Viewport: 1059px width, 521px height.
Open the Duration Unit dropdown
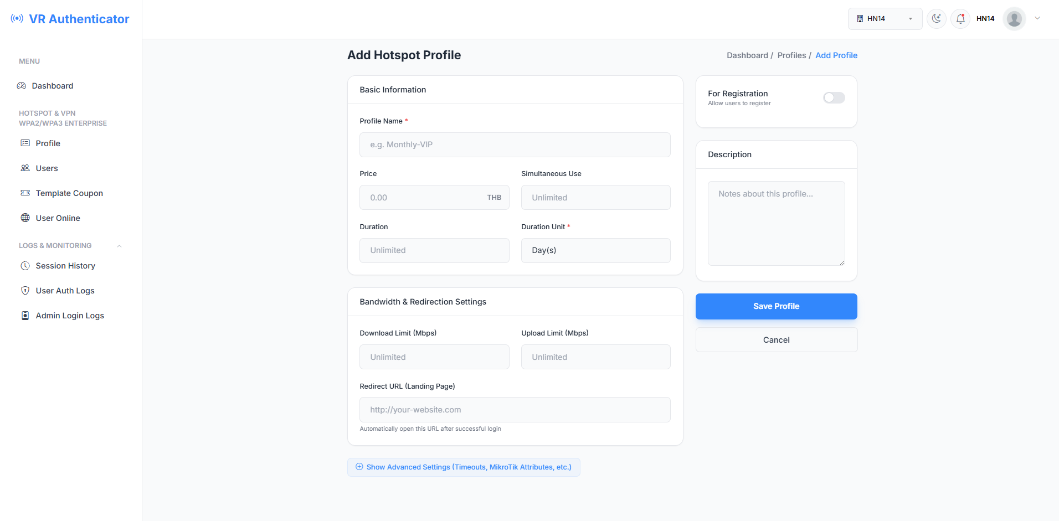[595, 250]
